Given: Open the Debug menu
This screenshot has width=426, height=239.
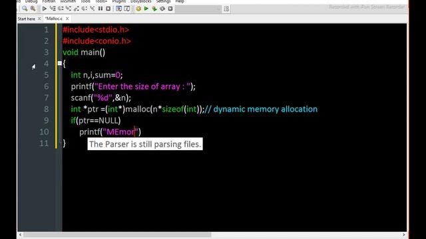Looking at the screenshot, I should click(x=31, y=1).
